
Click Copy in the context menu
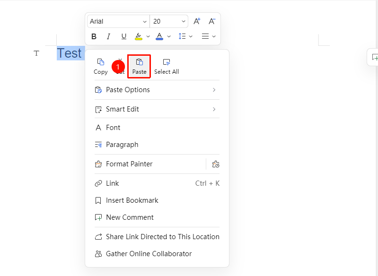pyautogui.click(x=100, y=67)
